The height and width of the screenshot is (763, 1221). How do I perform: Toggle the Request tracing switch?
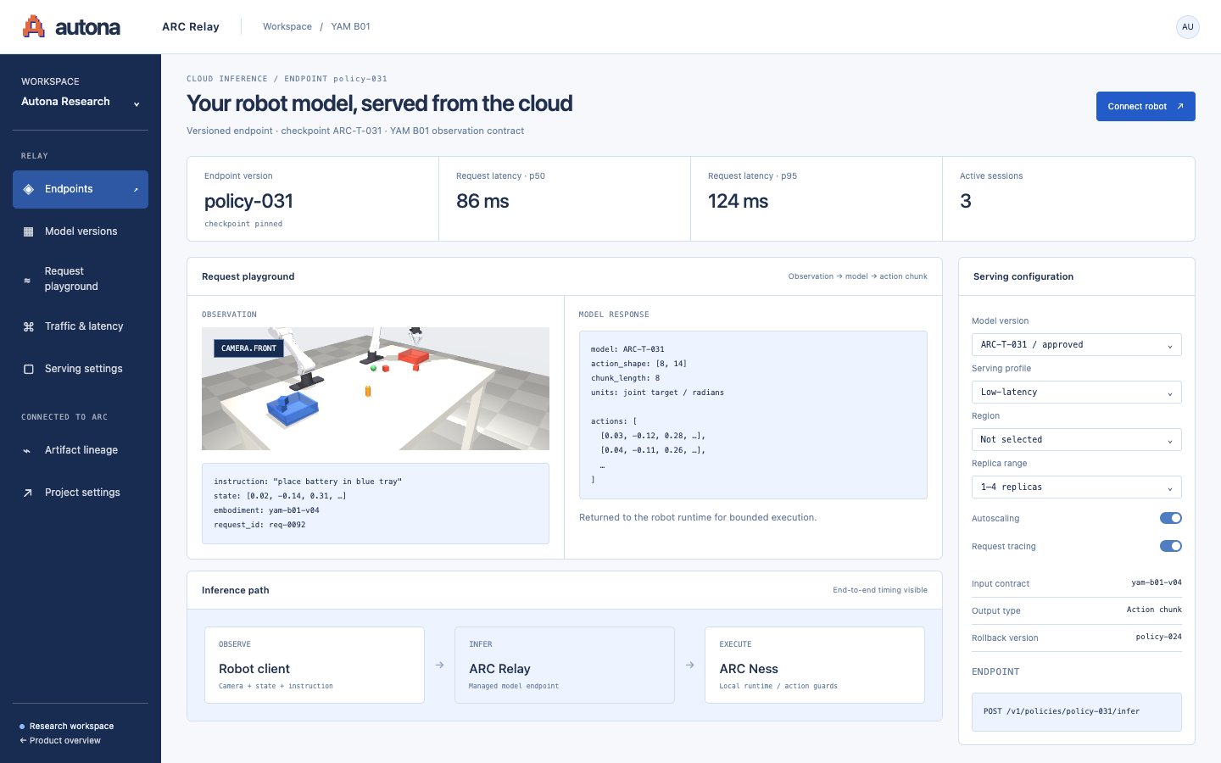1171,546
